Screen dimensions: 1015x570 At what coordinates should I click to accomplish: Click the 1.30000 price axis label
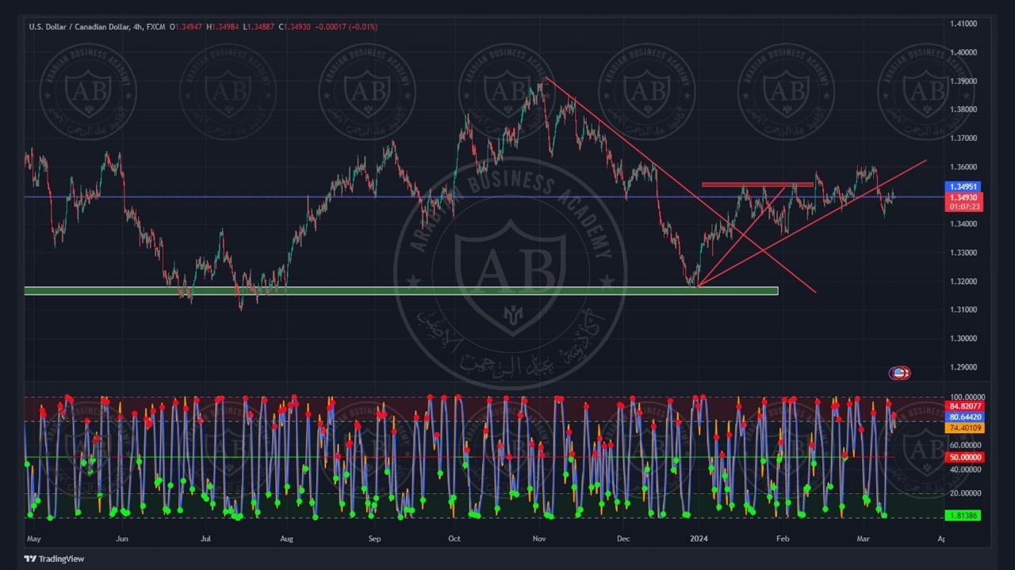(x=963, y=338)
